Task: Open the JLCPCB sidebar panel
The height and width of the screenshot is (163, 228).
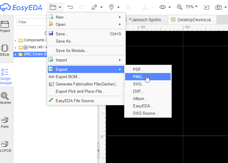Action: [5, 147]
